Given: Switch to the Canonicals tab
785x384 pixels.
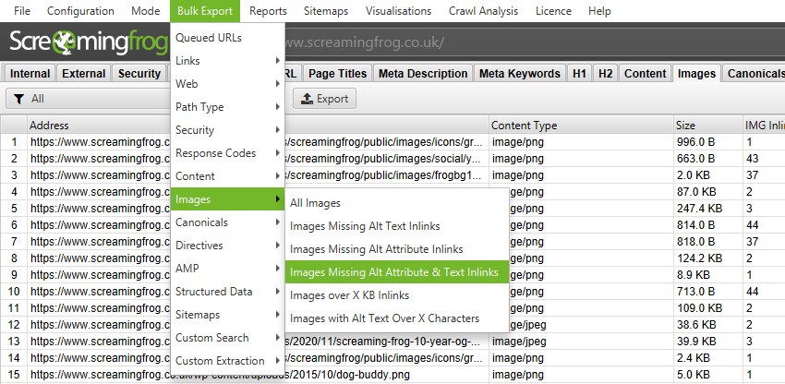Looking at the screenshot, I should (x=755, y=74).
